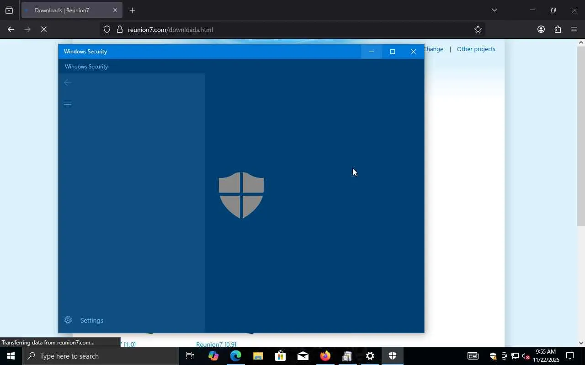Close the Windows Security window
This screenshot has width=585, height=365.
tap(414, 52)
